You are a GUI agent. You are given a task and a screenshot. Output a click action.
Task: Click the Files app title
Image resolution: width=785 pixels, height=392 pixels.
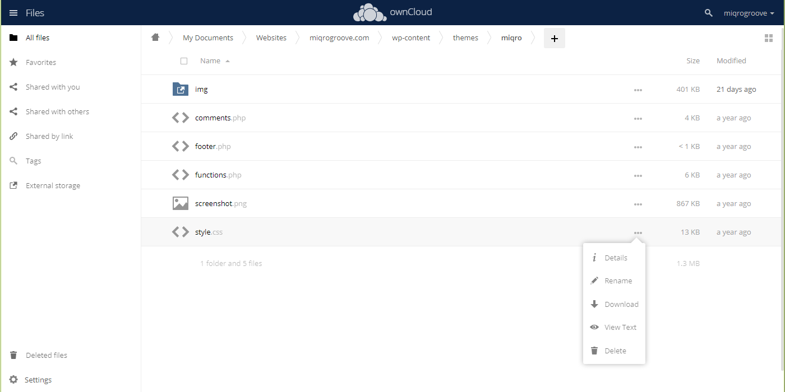pos(35,13)
